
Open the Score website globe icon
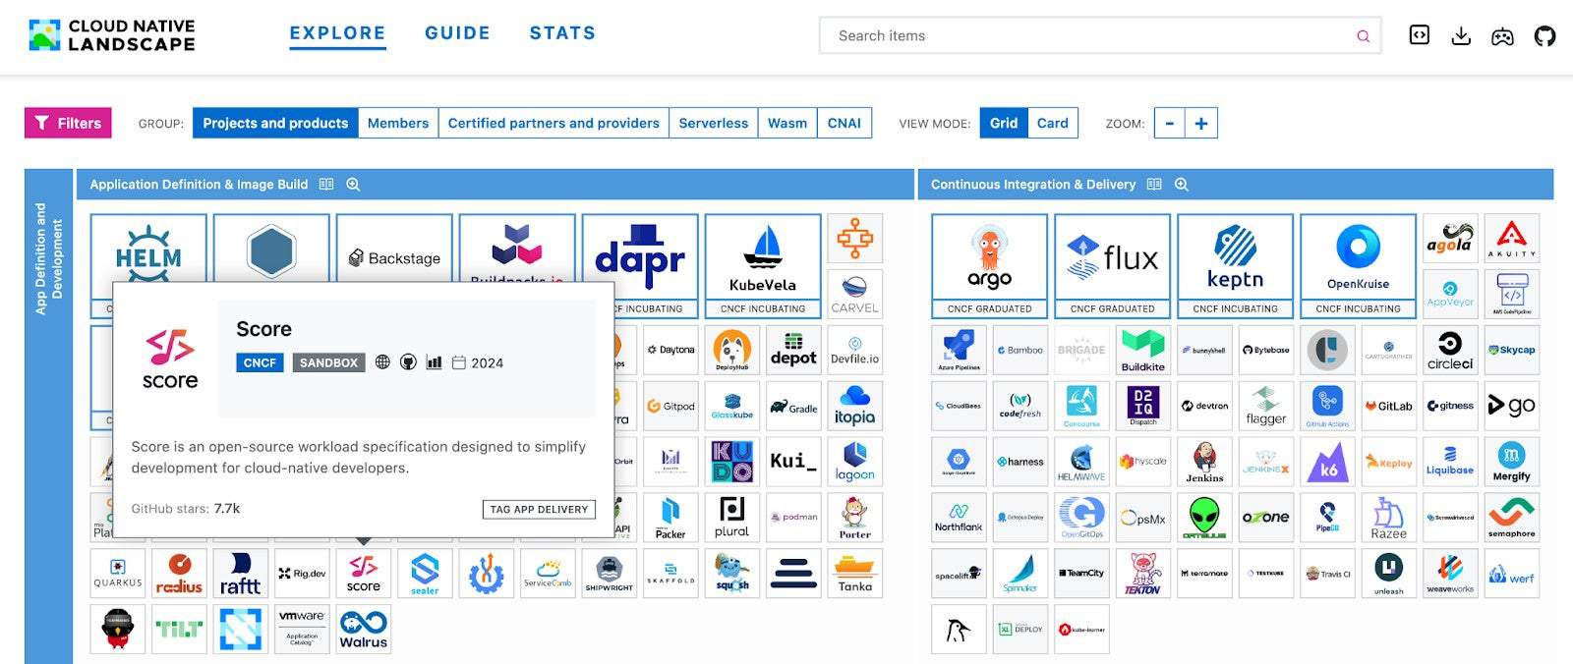pyautogui.click(x=382, y=362)
